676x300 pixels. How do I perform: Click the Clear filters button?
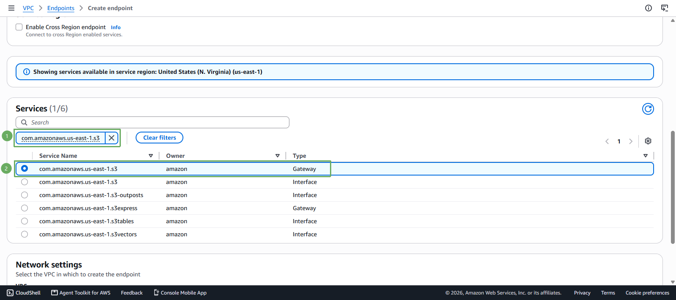click(x=159, y=138)
